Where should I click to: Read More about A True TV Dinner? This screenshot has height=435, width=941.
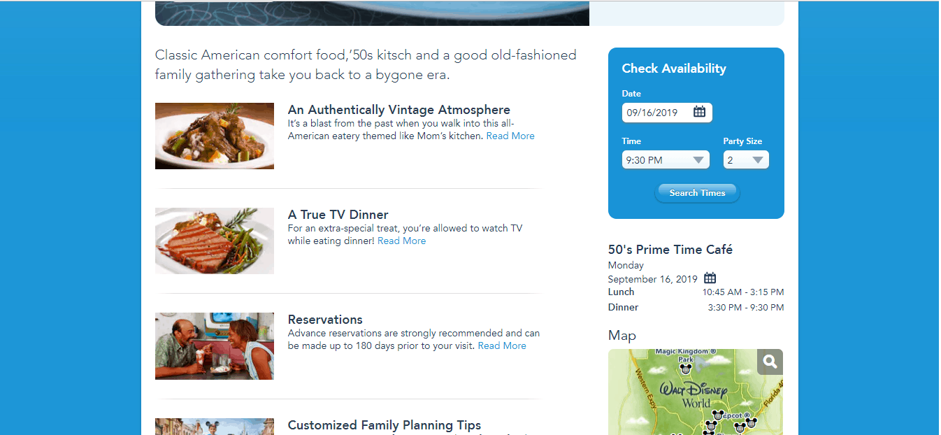point(401,241)
